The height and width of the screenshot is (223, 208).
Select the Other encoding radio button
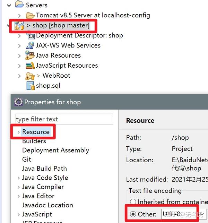(133, 214)
